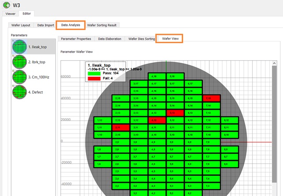Open the Wafer Dies Sorting sub-tab

pos(141,39)
